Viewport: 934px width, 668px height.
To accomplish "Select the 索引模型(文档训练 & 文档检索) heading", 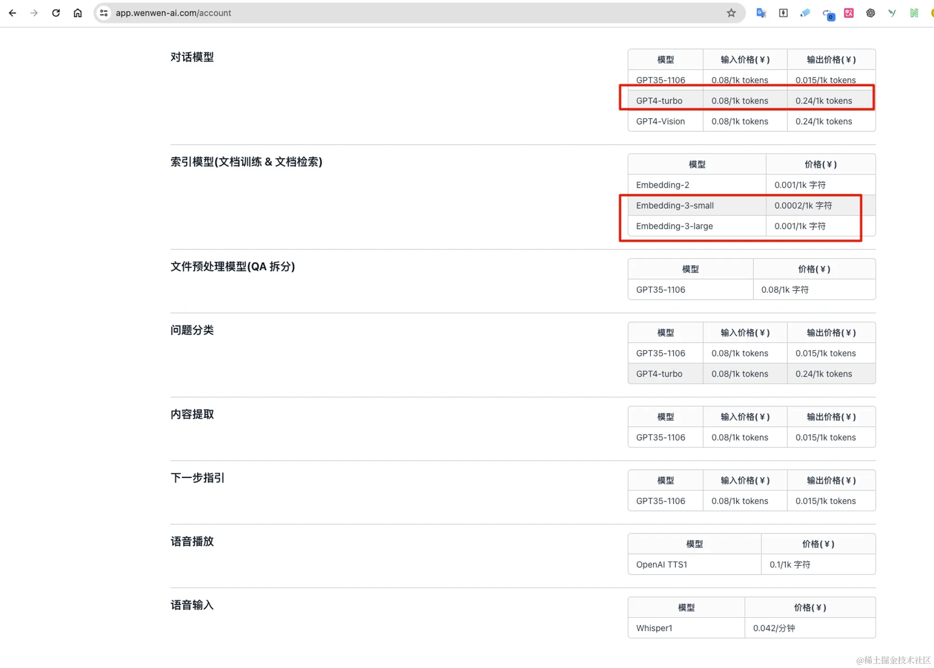I will pos(246,162).
